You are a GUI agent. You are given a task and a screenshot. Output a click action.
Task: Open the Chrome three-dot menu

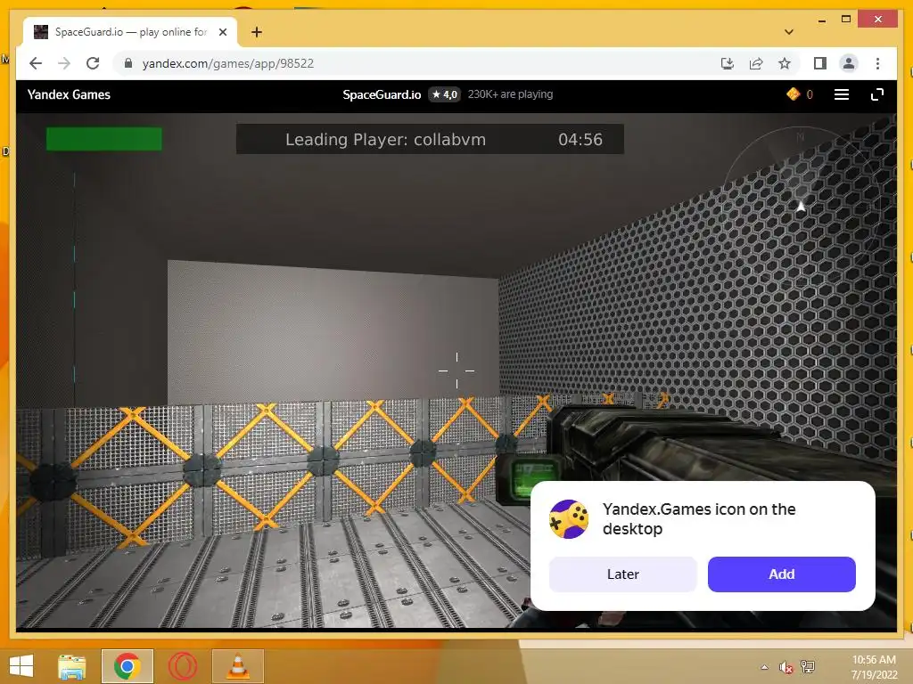(x=877, y=63)
